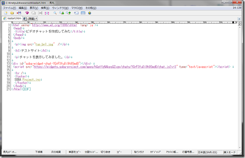Click the <footer> opening tag on line 17
Viewport: 245px width, 158px height.
point(21,76)
